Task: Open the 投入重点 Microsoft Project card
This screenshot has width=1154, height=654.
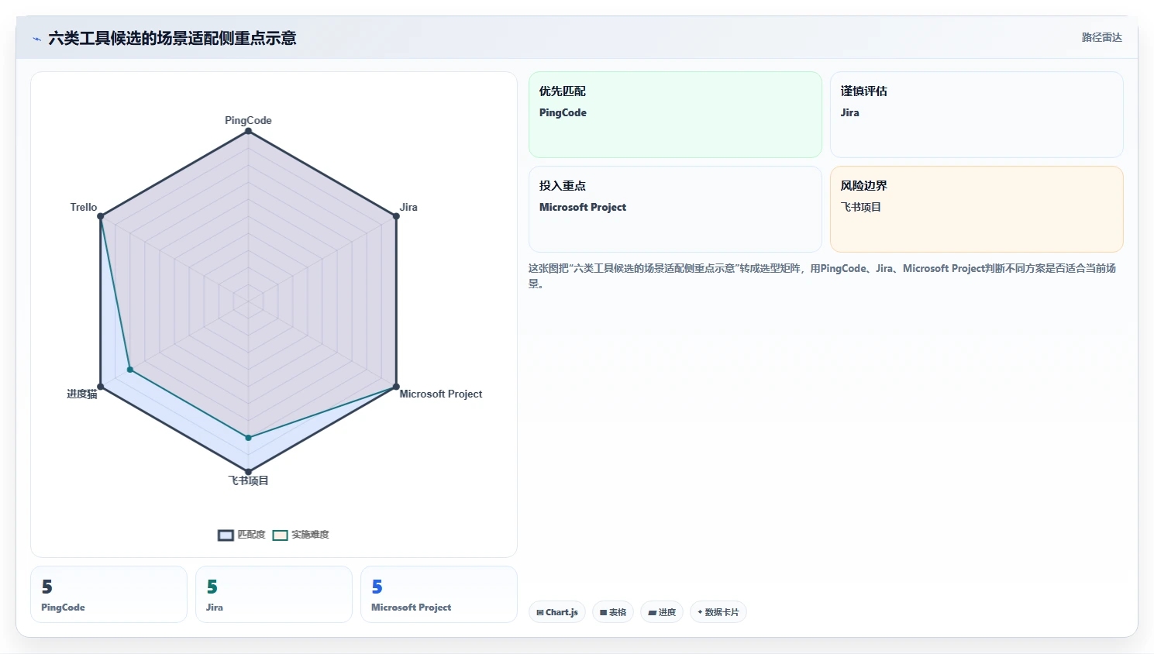Action: pyautogui.click(x=675, y=209)
